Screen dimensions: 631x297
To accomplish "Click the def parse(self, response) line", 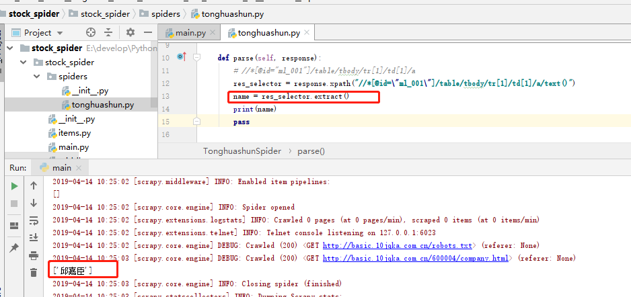I will [269, 58].
